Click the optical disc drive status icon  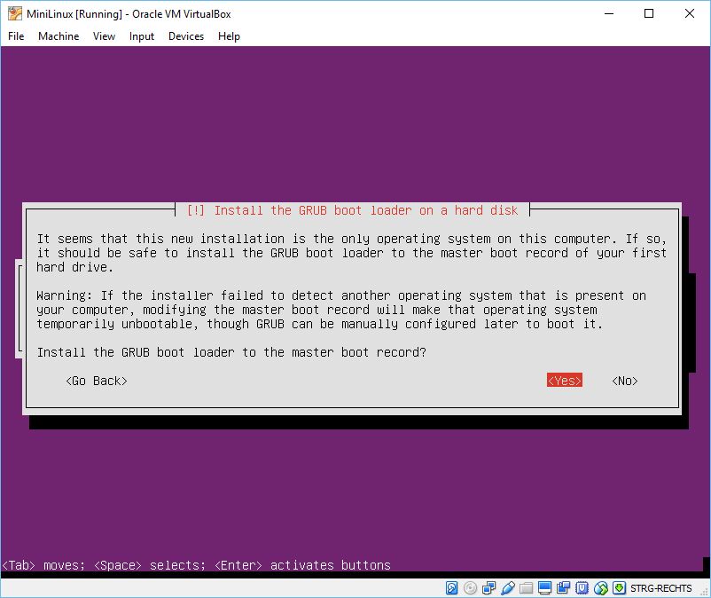tap(470, 588)
